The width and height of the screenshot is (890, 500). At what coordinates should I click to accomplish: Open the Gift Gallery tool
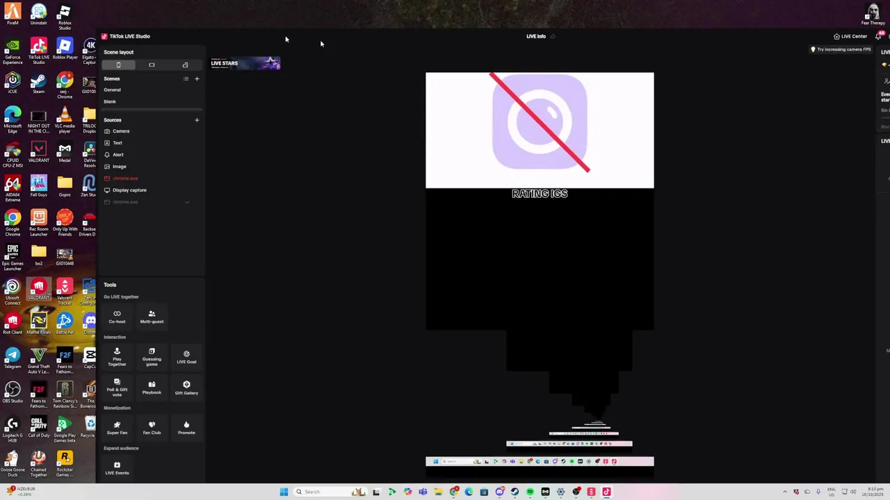point(186,387)
